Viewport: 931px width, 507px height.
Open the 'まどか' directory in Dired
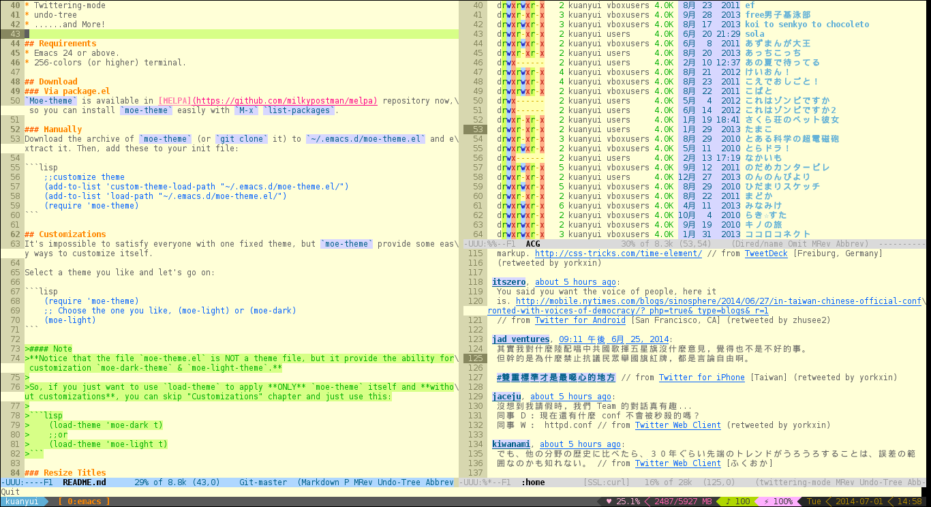(x=759, y=196)
